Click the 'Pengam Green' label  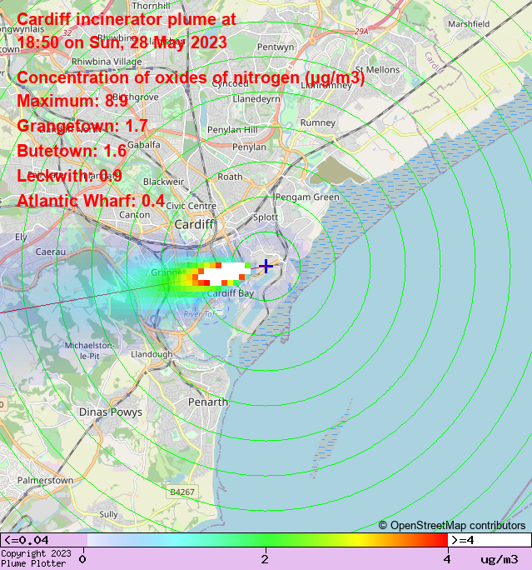307,197
